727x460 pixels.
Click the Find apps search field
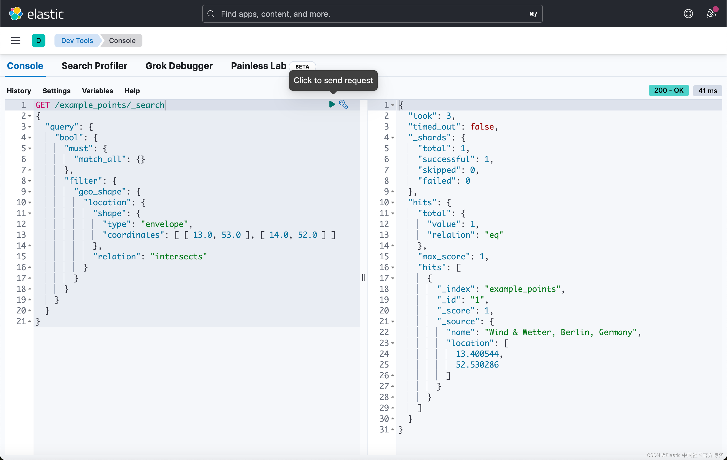[332, 14]
